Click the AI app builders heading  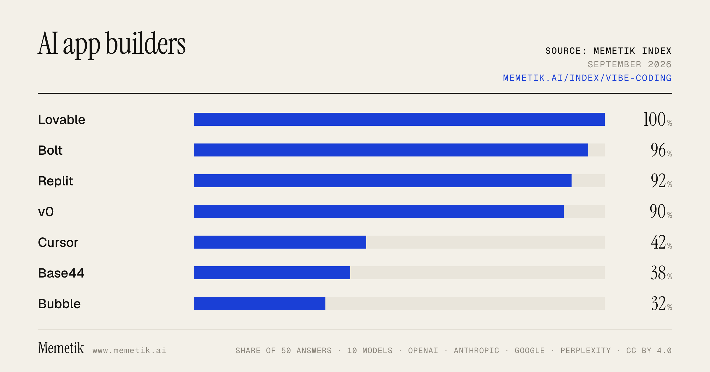pos(112,44)
